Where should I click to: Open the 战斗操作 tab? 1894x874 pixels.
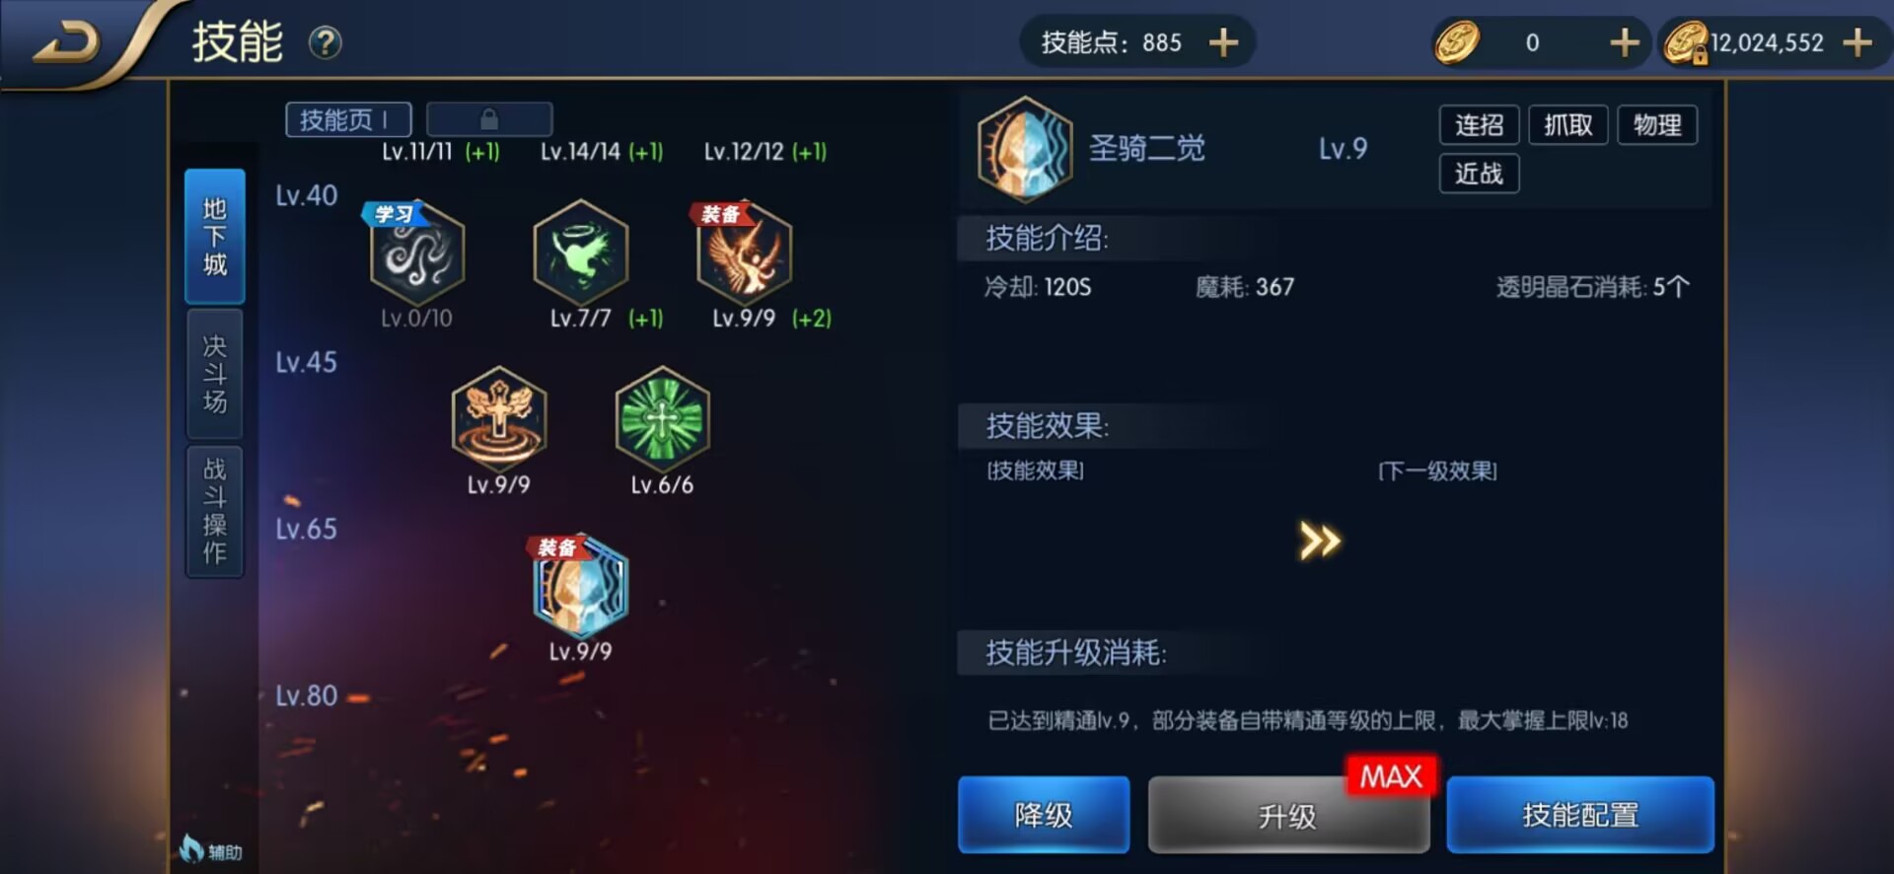coord(215,511)
